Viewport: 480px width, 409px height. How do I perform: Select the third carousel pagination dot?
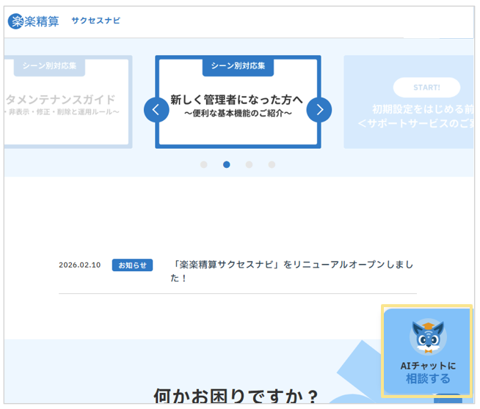[250, 165]
